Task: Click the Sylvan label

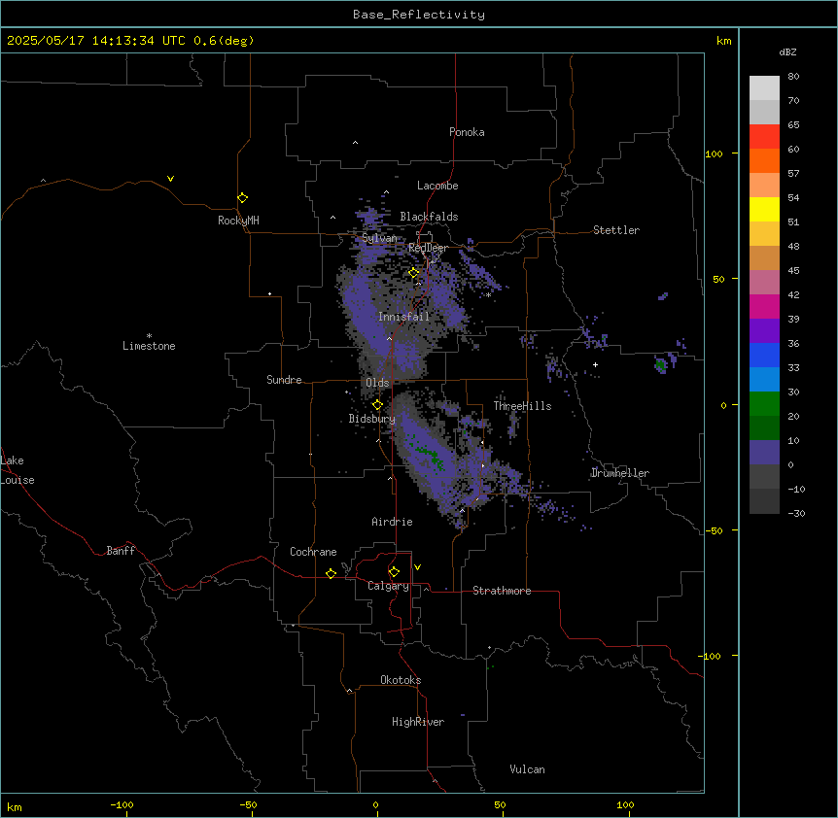Action: click(x=379, y=238)
